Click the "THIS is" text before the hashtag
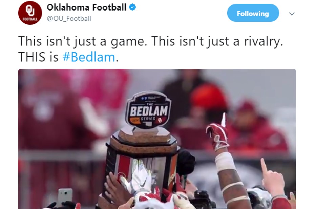This screenshot has height=209, width=315. click(x=38, y=57)
